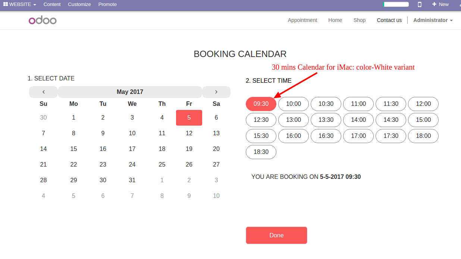Screen dimensions: 461x259
Task: Open the Contact us page
Action: tap(389, 20)
